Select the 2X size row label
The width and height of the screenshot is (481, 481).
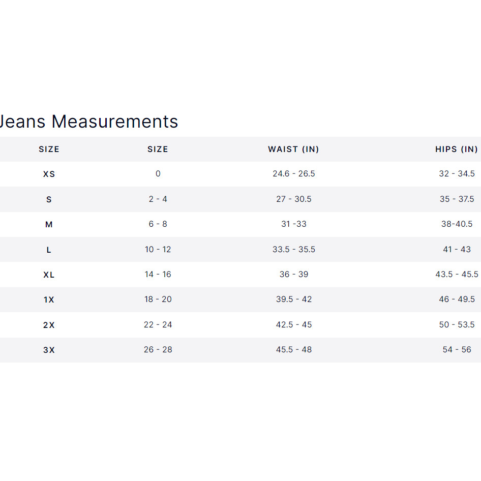(x=49, y=325)
